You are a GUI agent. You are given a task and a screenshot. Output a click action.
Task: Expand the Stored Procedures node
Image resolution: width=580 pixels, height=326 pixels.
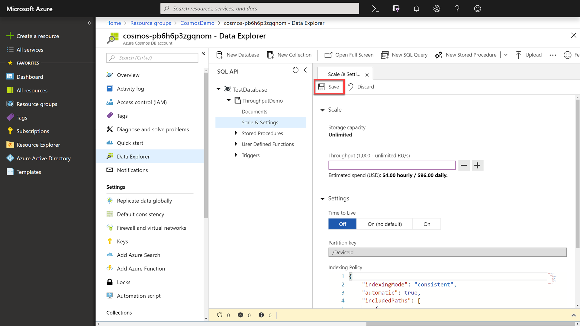pos(236,133)
